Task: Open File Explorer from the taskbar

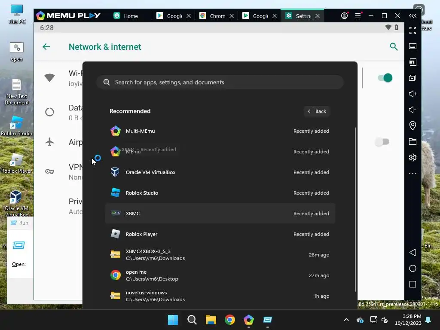Action: pyautogui.click(x=211, y=320)
